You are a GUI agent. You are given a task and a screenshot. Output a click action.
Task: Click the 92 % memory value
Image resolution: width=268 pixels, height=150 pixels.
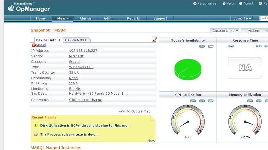(245, 137)
